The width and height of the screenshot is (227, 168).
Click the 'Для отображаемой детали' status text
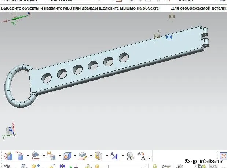click(x=198, y=8)
